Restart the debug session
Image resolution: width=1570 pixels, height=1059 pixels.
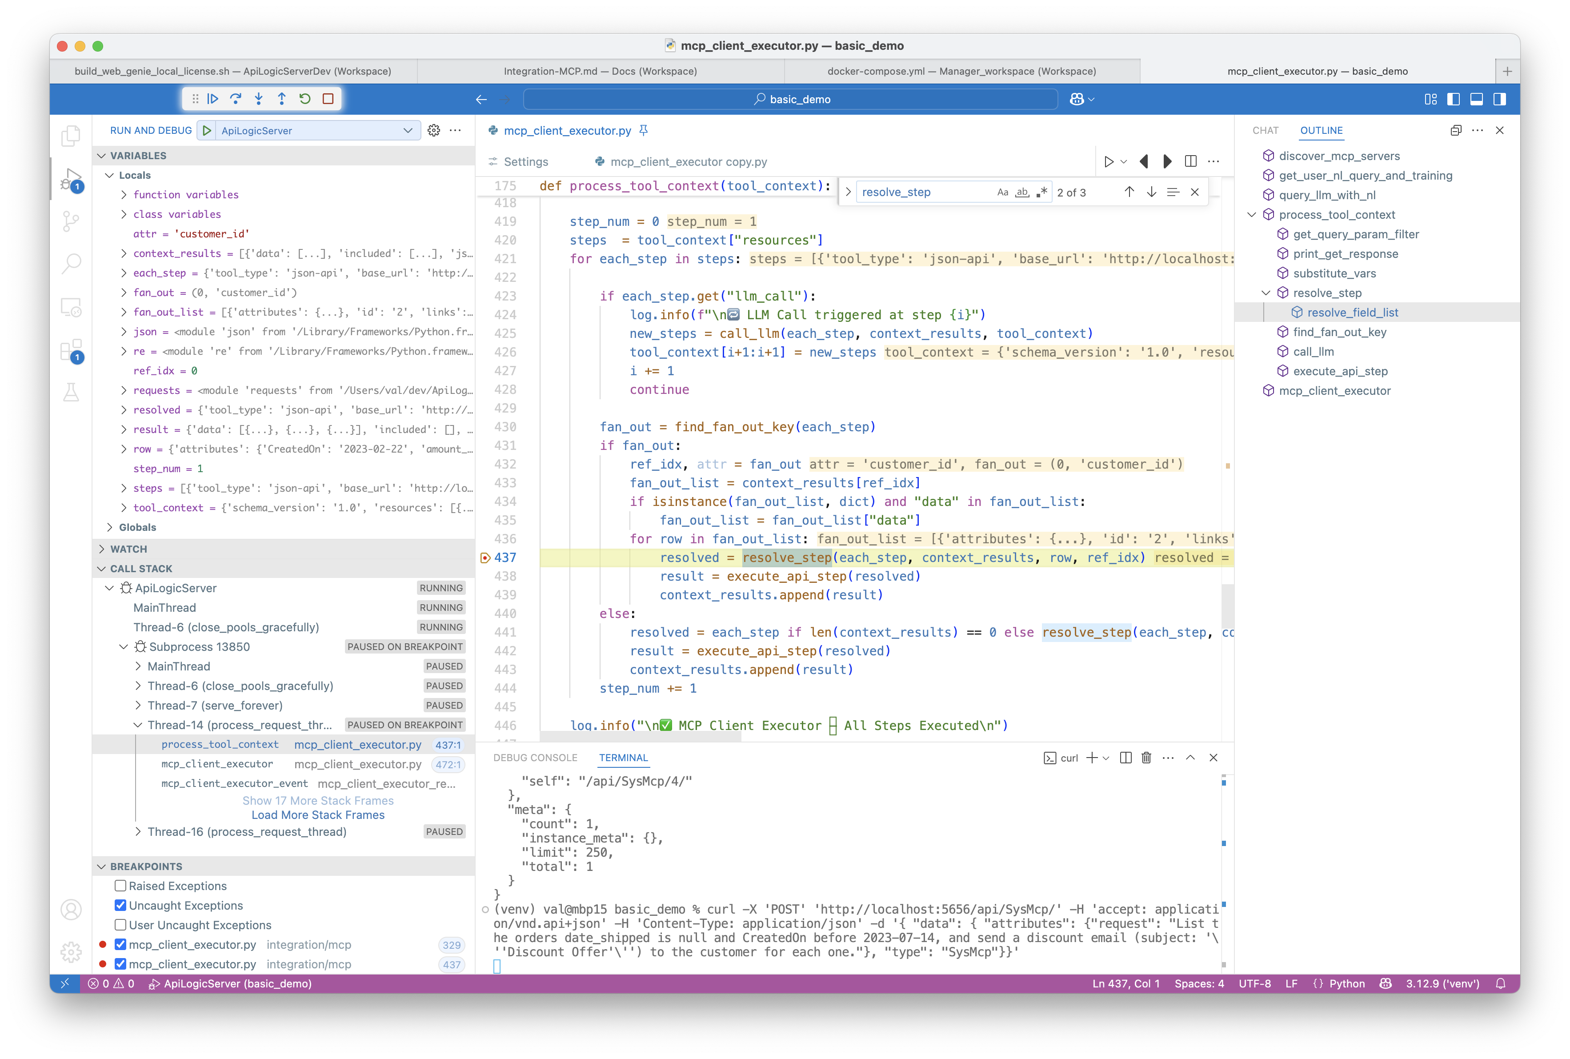click(305, 99)
